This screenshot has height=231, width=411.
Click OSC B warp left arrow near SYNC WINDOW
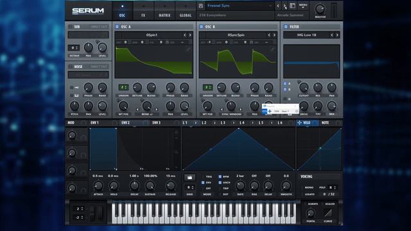[x=222, y=110]
